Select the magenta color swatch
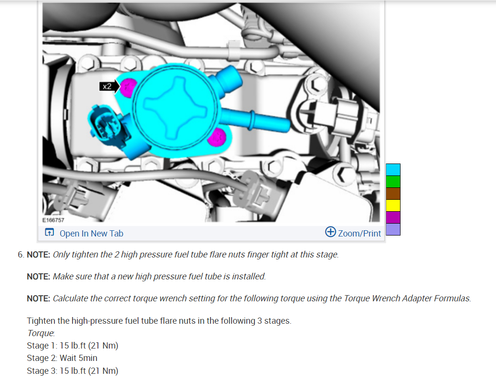This screenshot has width=496, height=380. [393, 217]
